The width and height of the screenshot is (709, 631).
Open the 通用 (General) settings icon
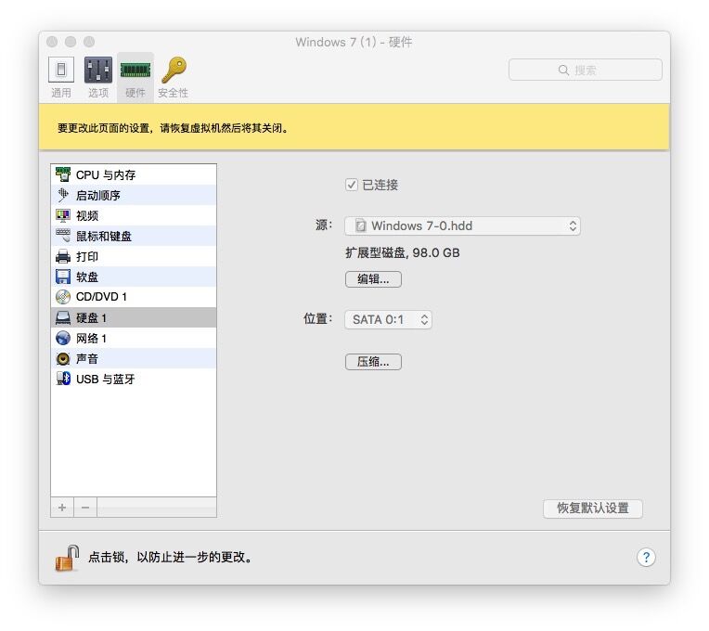click(61, 71)
